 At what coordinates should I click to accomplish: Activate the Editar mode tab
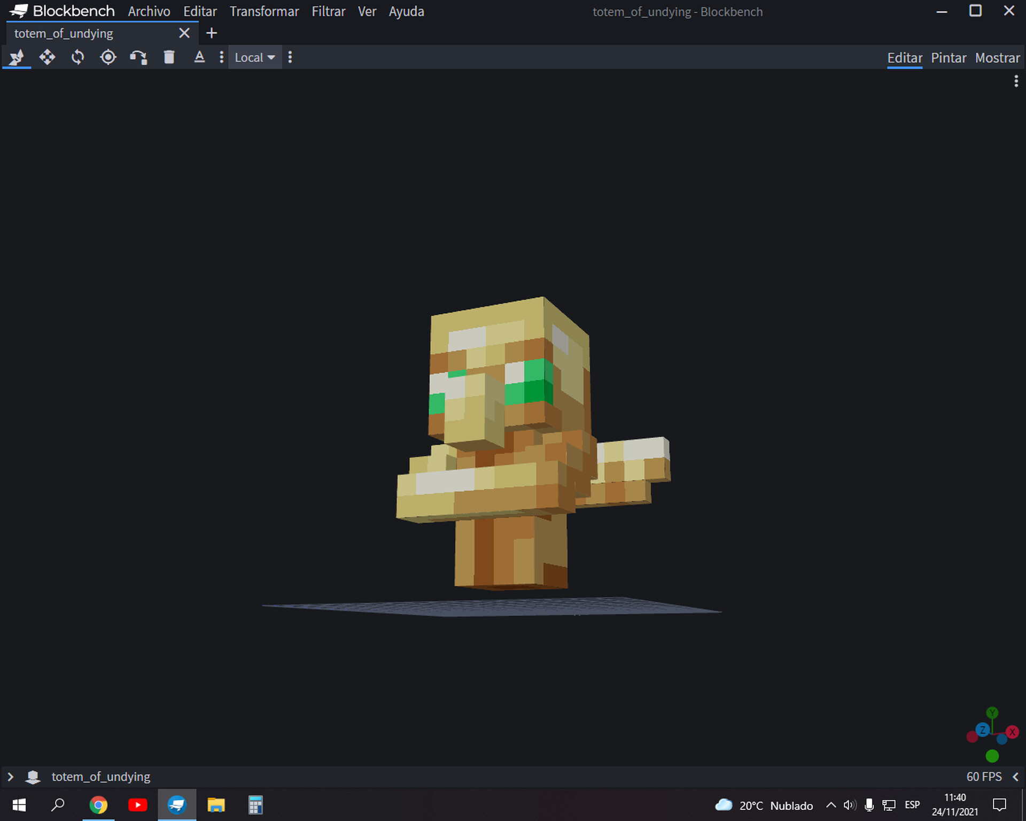905,58
